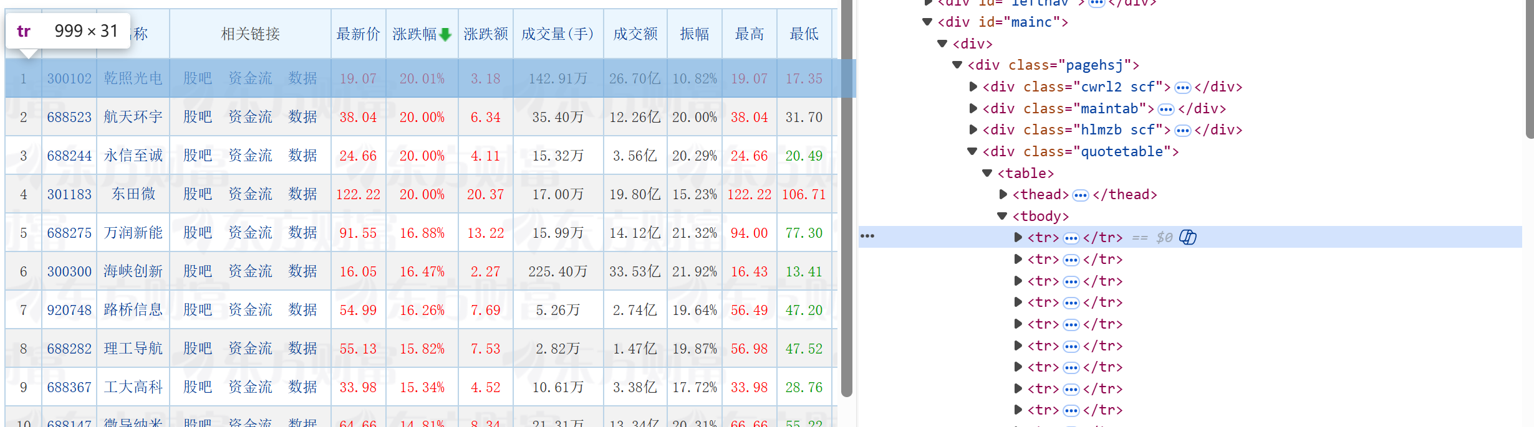Click the DevTools Elements panel scrollbar
This screenshot has height=427, width=1534.
[x=1530, y=68]
